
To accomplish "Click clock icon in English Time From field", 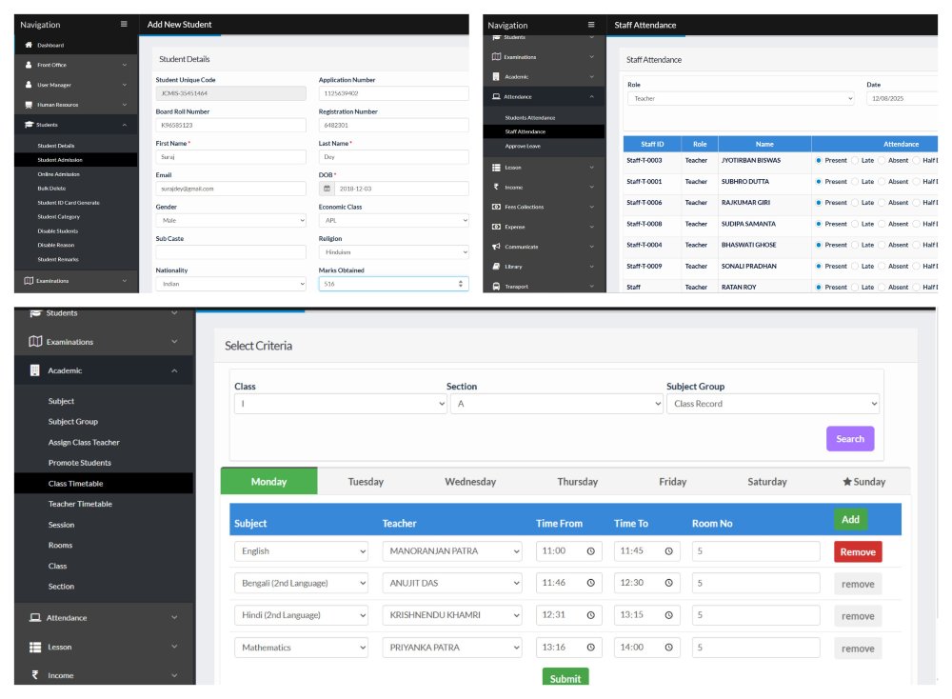I will click(x=591, y=551).
